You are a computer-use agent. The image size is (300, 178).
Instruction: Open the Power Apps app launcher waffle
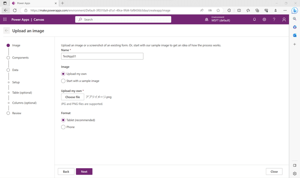pos(5,20)
